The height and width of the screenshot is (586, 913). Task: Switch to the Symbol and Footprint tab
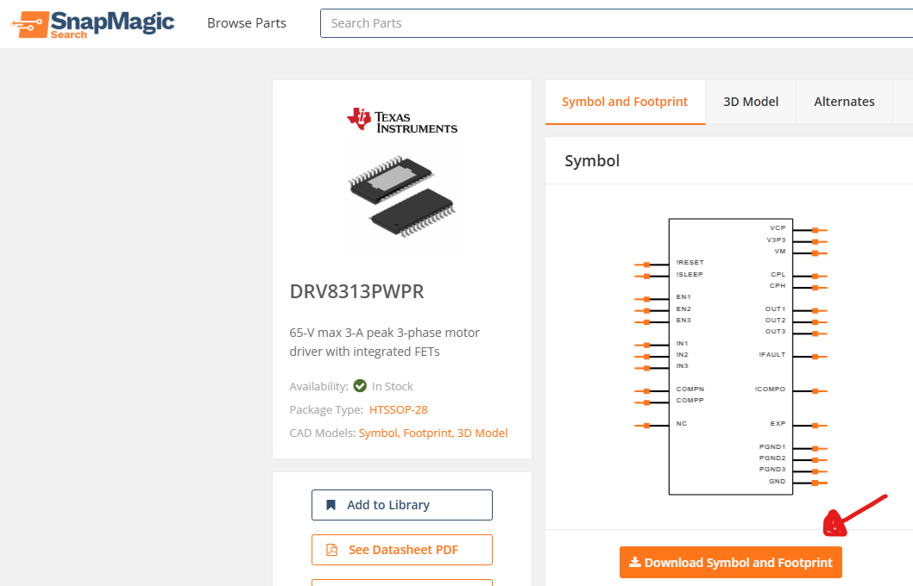point(625,102)
